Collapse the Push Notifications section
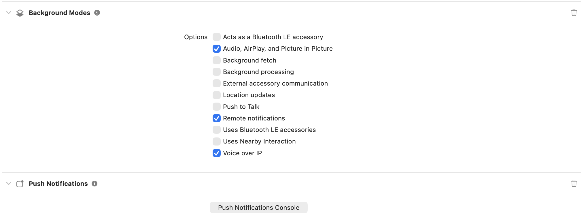 (8, 184)
